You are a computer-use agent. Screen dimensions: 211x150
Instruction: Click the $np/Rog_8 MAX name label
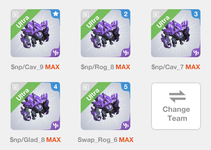pyautogui.click(x=105, y=67)
